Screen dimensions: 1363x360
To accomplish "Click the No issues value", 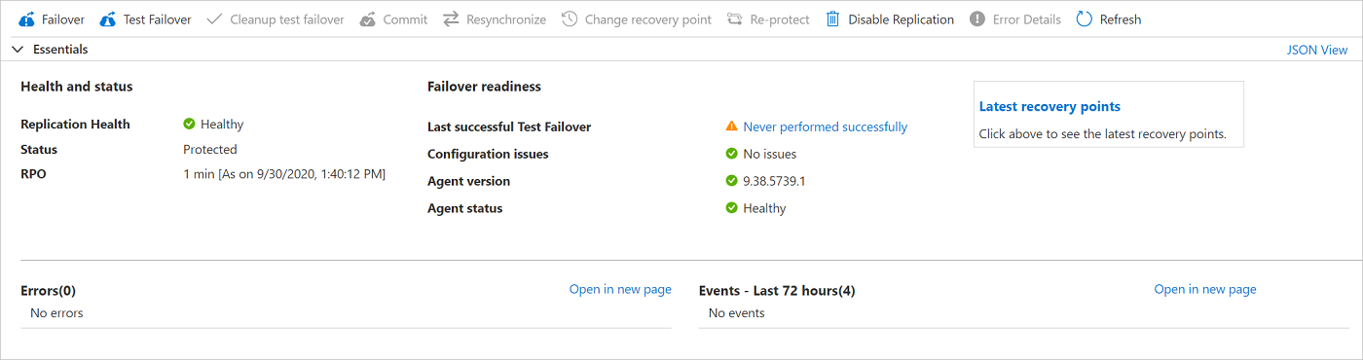I will point(769,154).
